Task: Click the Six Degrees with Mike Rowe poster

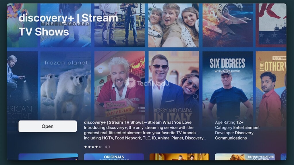Action: click(228, 85)
